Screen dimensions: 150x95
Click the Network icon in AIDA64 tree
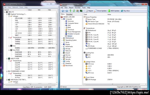pos(64,51)
